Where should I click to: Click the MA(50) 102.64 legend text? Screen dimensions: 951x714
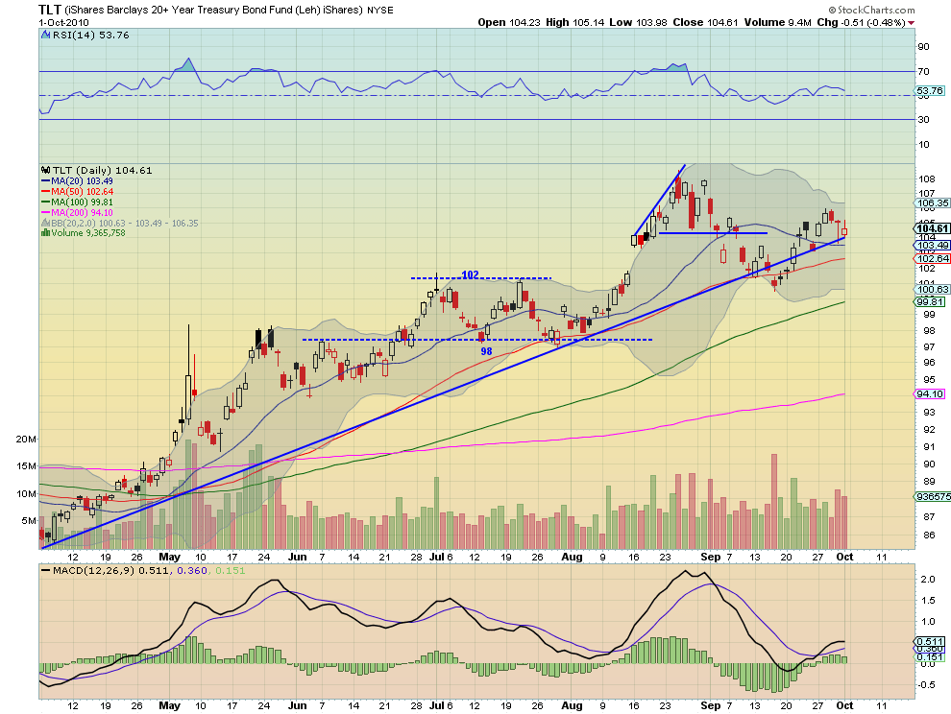[82, 192]
